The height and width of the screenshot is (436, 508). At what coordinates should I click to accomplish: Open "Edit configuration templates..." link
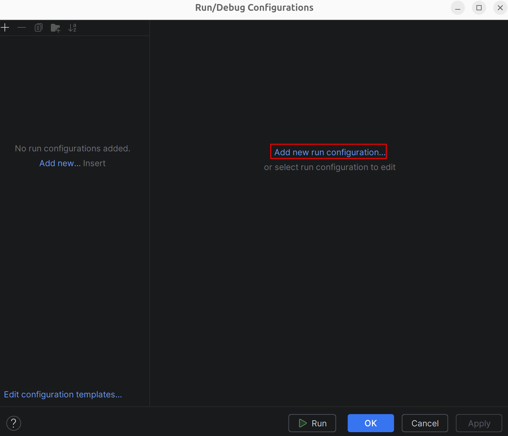(63, 394)
